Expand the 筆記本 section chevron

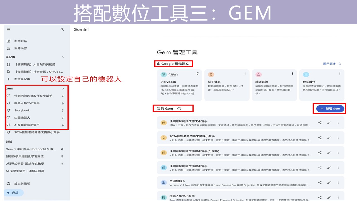click(63, 57)
